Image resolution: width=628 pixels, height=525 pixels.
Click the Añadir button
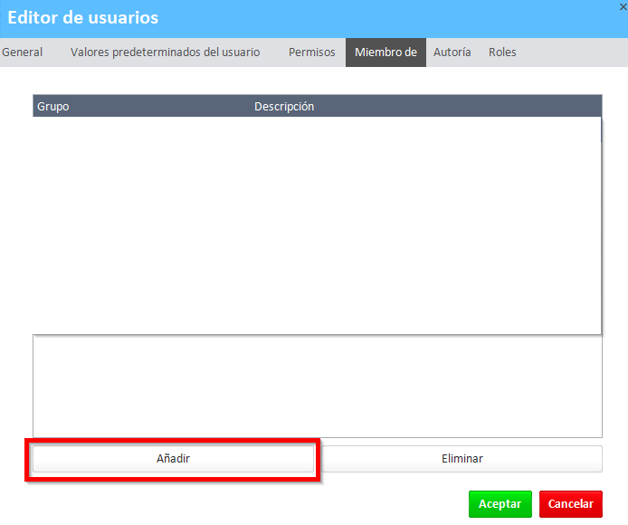(173, 459)
